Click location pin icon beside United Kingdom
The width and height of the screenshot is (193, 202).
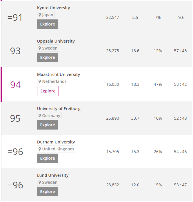(x=40, y=149)
